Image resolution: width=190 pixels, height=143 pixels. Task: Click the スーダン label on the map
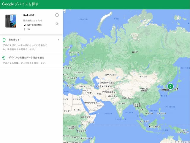pos(77,110)
